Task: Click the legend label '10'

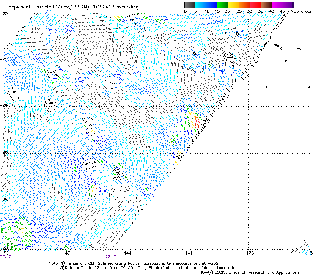Action: coord(206,11)
